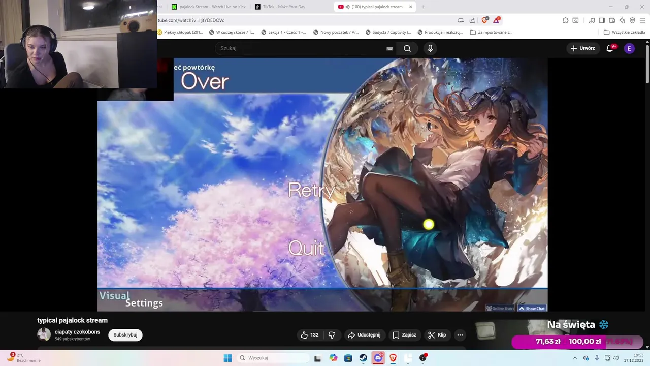Image resolution: width=650 pixels, height=366 pixels.
Task: Click the YouTube search magnifier button
Action: (407, 48)
